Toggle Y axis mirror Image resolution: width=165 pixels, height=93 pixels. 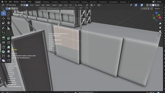pos(146,9)
